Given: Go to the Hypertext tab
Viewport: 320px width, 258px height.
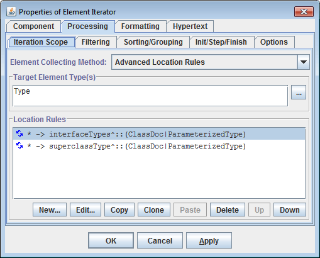Looking at the screenshot, I should pyautogui.click(x=190, y=26).
